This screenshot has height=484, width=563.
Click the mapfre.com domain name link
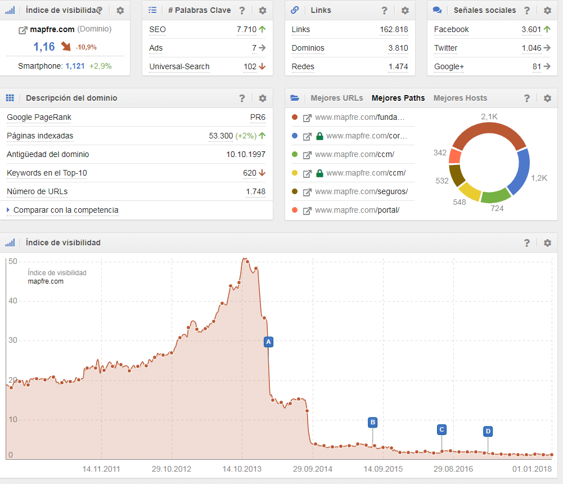[x=52, y=29]
